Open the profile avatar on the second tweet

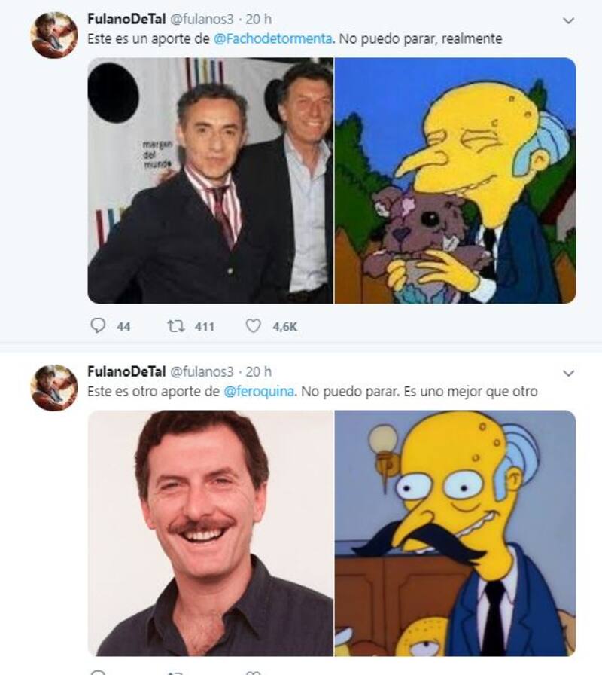[x=54, y=388]
